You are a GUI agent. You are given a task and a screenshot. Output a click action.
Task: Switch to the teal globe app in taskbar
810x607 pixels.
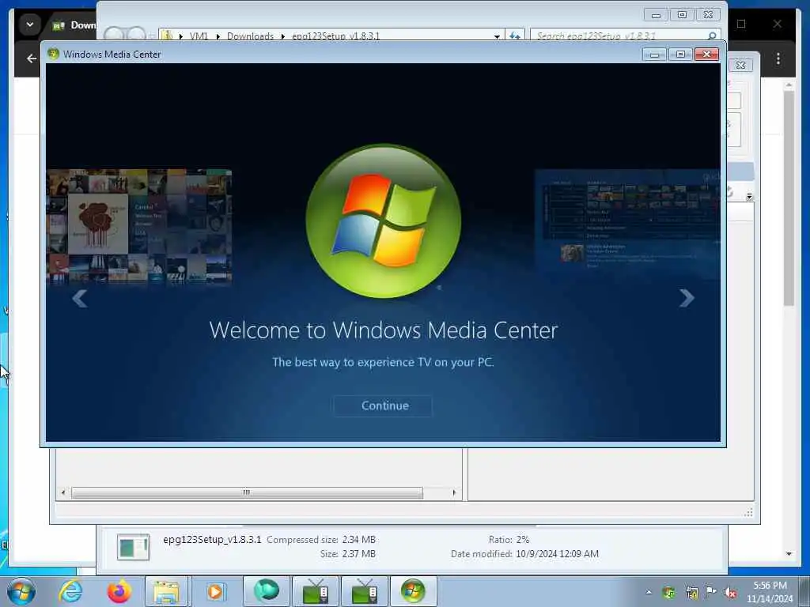(x=267, y=591)
